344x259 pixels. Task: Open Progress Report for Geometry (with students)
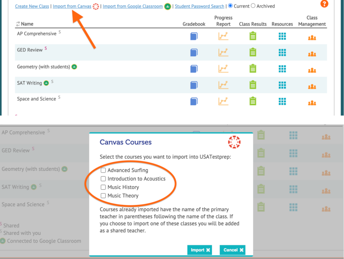tap(223, 69)
